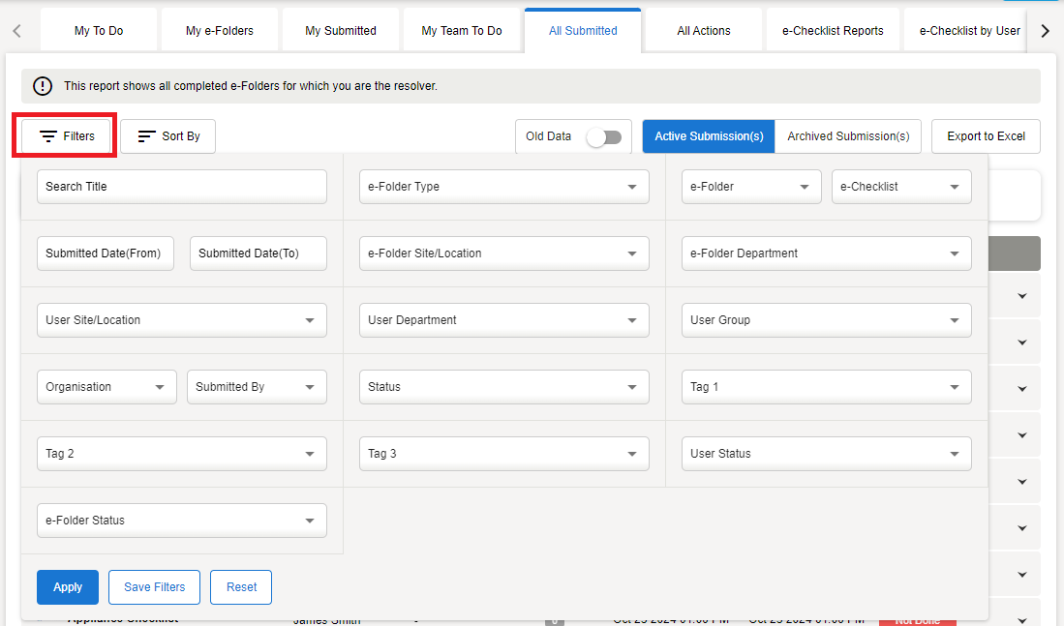Select Active Submission(s) view

pos(709,136)
